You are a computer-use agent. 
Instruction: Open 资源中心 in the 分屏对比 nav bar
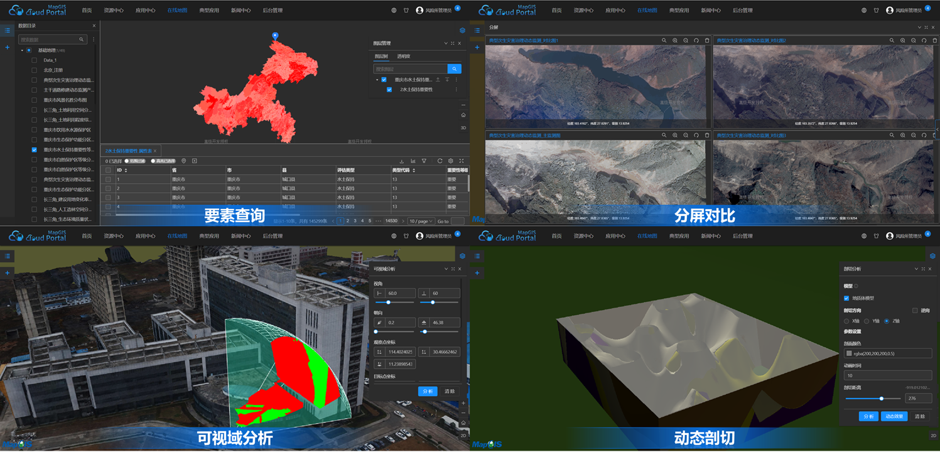coord(583,10)
